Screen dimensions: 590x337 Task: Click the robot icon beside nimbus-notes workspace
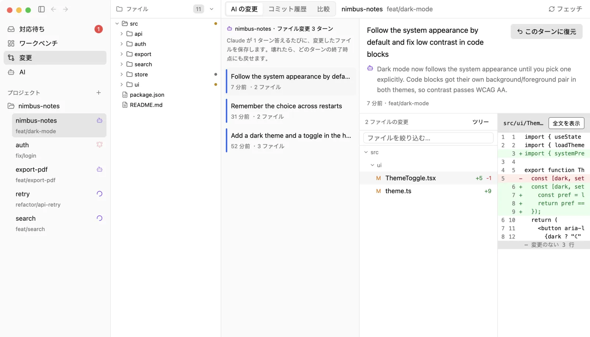(x=100, y=120)
